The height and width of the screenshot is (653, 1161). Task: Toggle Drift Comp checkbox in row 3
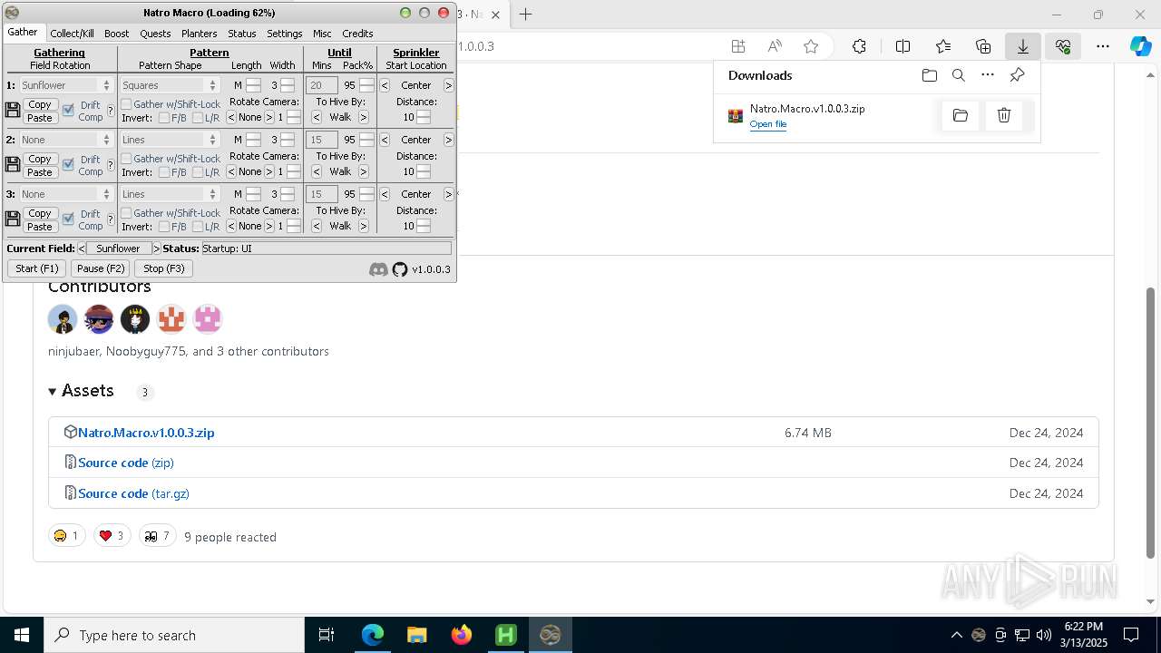[68, 219]
